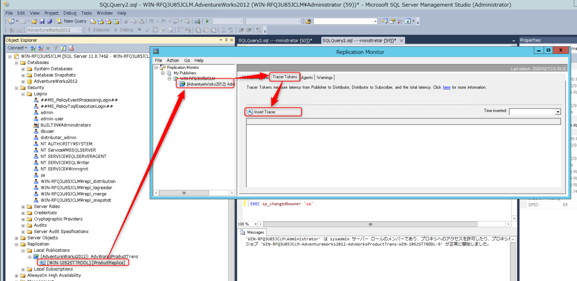Select the BUILTIN¥Administrators group icon
The width and height of the screenshot is (577, 281).
[36, 125]
